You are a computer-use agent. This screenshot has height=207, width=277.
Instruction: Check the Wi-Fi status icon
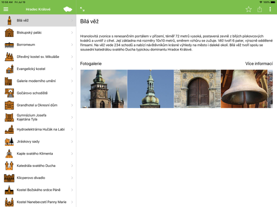point(261,2)
